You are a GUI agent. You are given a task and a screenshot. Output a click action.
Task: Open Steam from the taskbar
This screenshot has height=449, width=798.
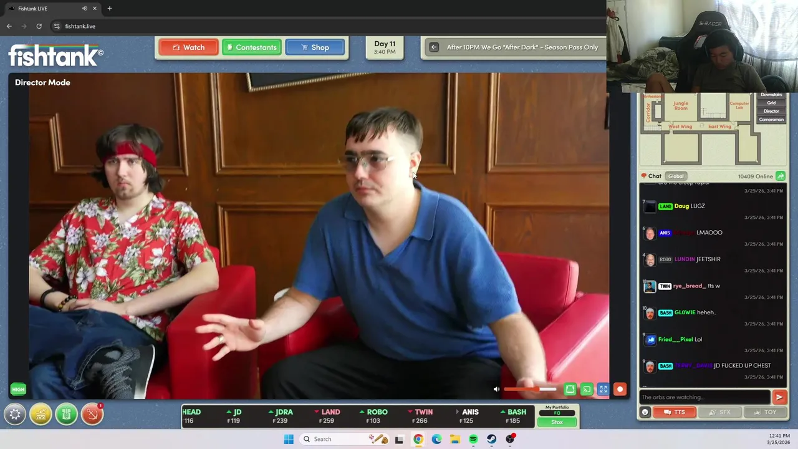click(492, 439)
